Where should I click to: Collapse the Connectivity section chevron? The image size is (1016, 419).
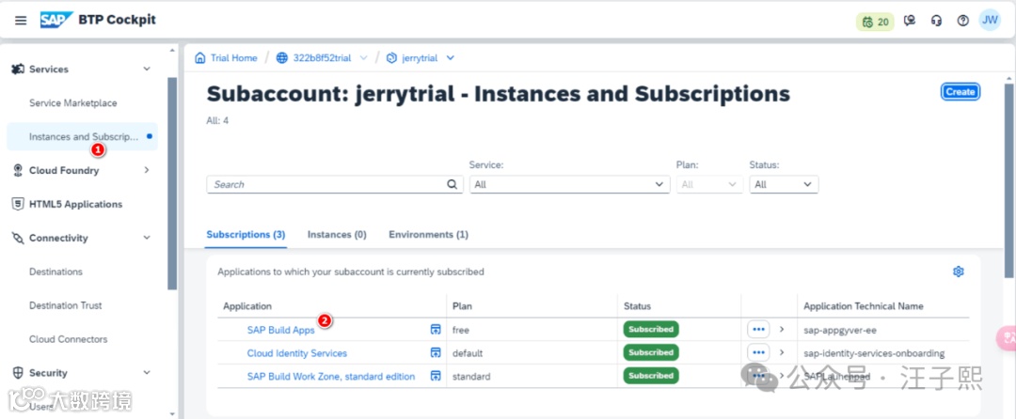(x=147, y=238)
